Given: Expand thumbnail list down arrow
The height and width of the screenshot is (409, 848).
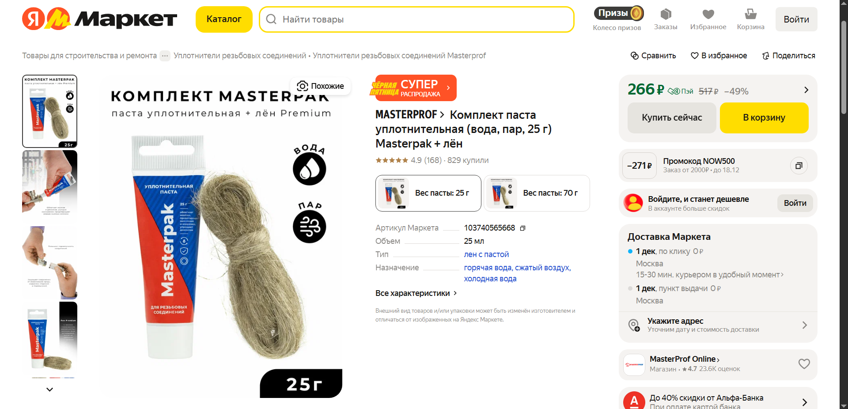Looking at the screenshot, I should (49, 390).
